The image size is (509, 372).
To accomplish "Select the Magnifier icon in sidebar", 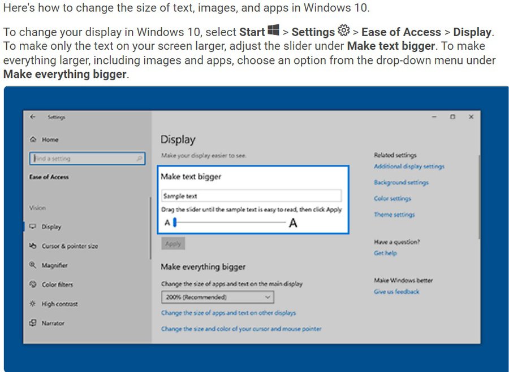I will tap(32, 265).
